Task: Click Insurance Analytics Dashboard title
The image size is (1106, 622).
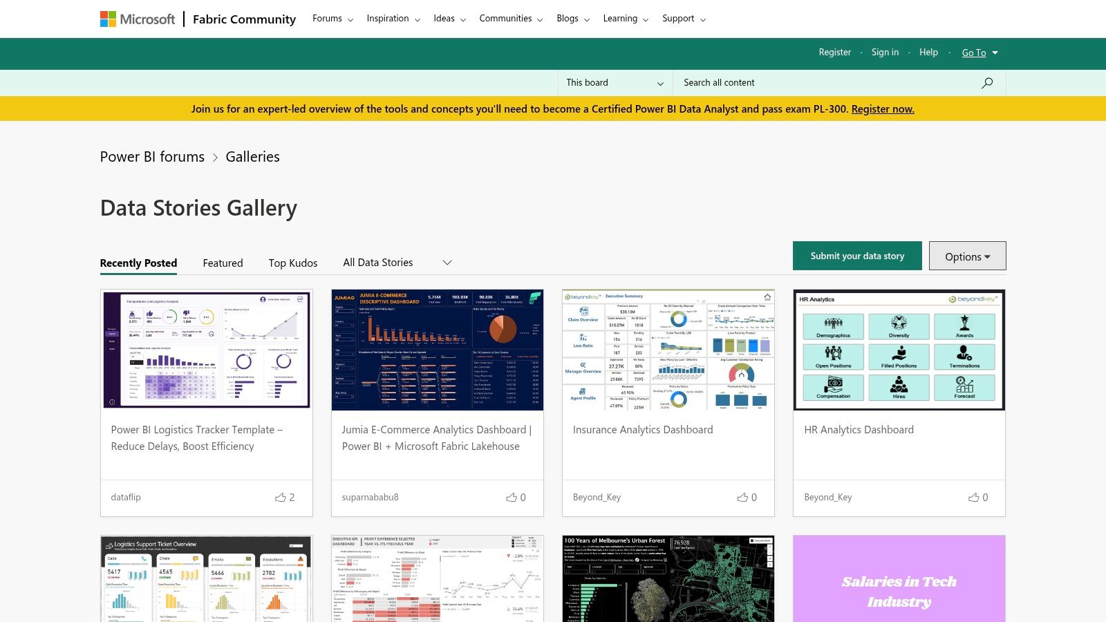Action: click(643, 430)
